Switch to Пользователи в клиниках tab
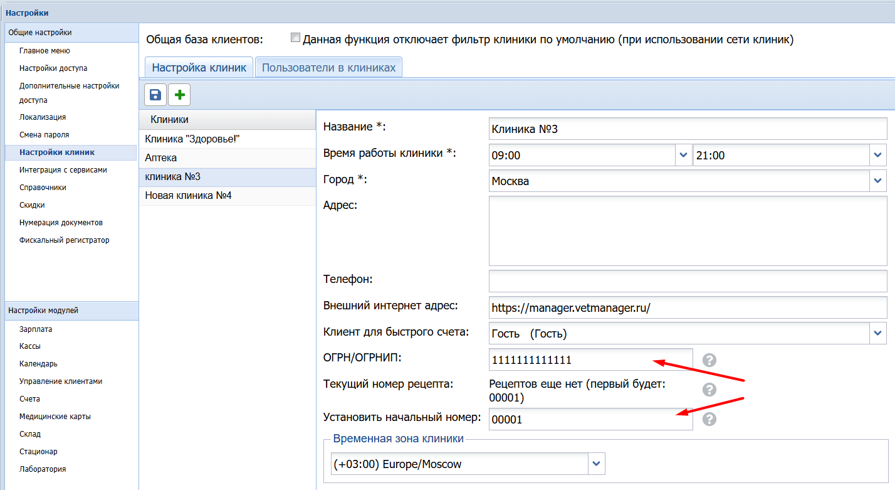Image resolution: width=895 pixels, height=490 pixels. click(328, 67)
